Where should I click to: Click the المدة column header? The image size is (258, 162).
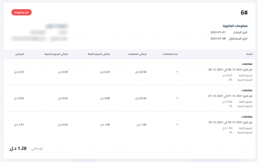coord(249,54)
